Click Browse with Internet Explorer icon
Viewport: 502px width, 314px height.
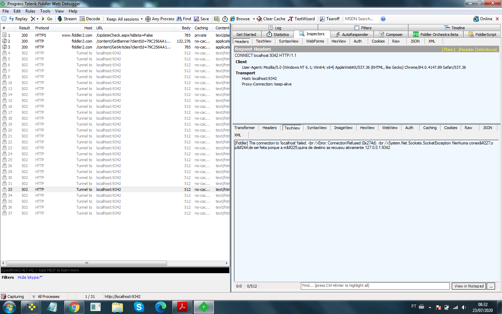click(x=240, y=19)
